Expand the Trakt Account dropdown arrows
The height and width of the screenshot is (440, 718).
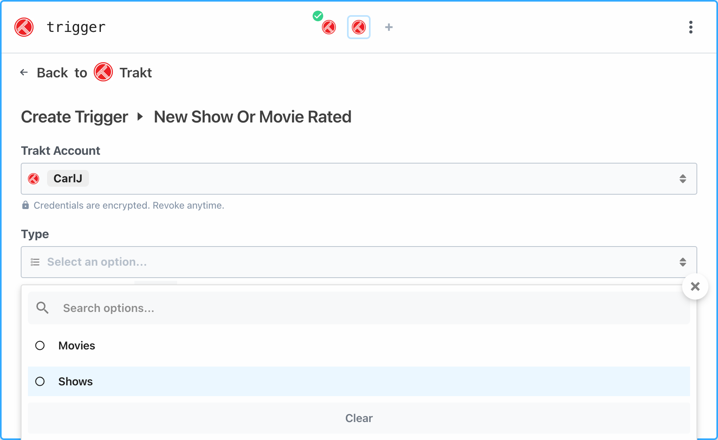[x=682, y=179]
